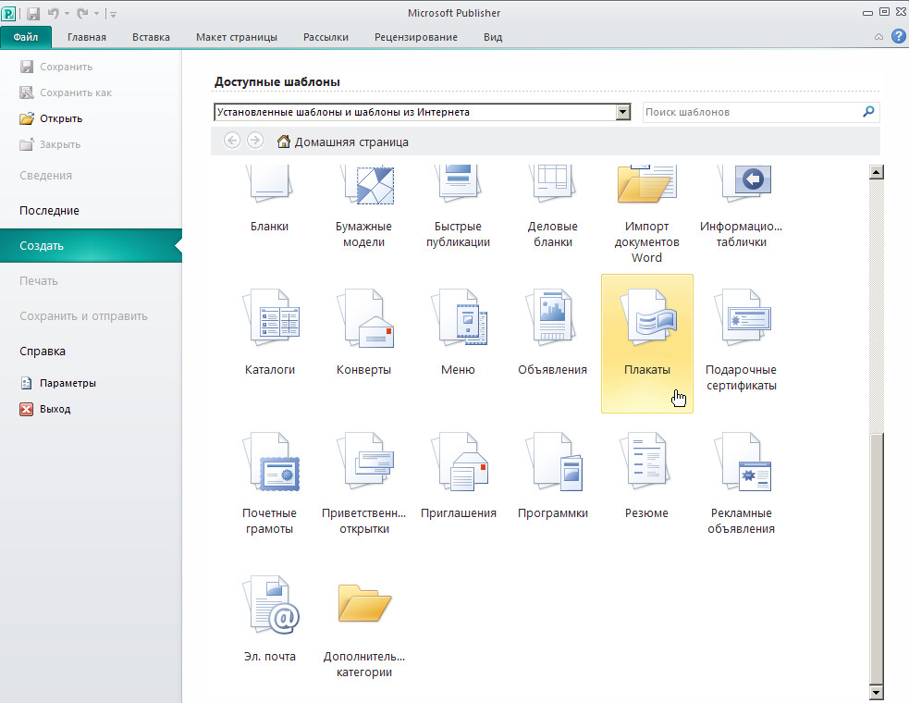
Task: Open the Рассылки ribbon tab
Action: tap(326, 37)
